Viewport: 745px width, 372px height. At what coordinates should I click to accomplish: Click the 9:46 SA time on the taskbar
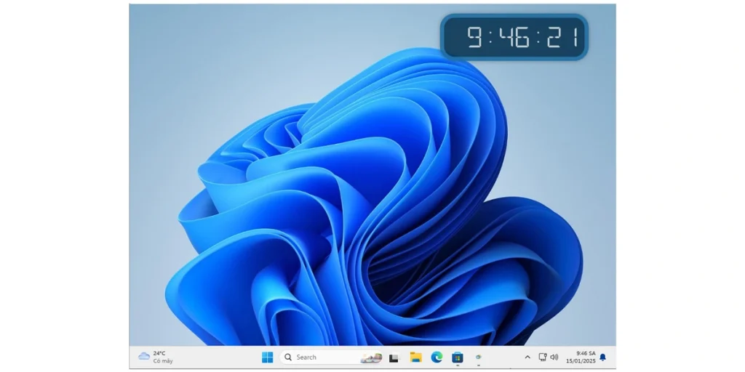click(585, 353)
